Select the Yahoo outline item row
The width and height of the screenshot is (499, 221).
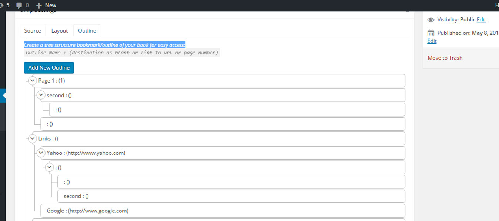(86, 153)
